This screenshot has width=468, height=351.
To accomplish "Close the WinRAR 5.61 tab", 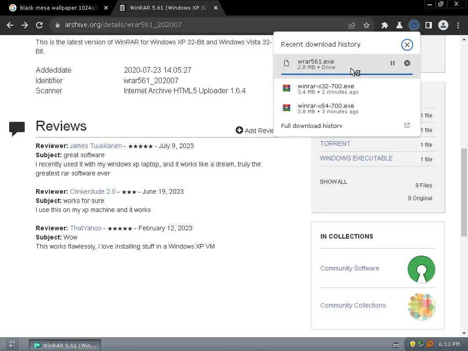I will click(216, 8).
